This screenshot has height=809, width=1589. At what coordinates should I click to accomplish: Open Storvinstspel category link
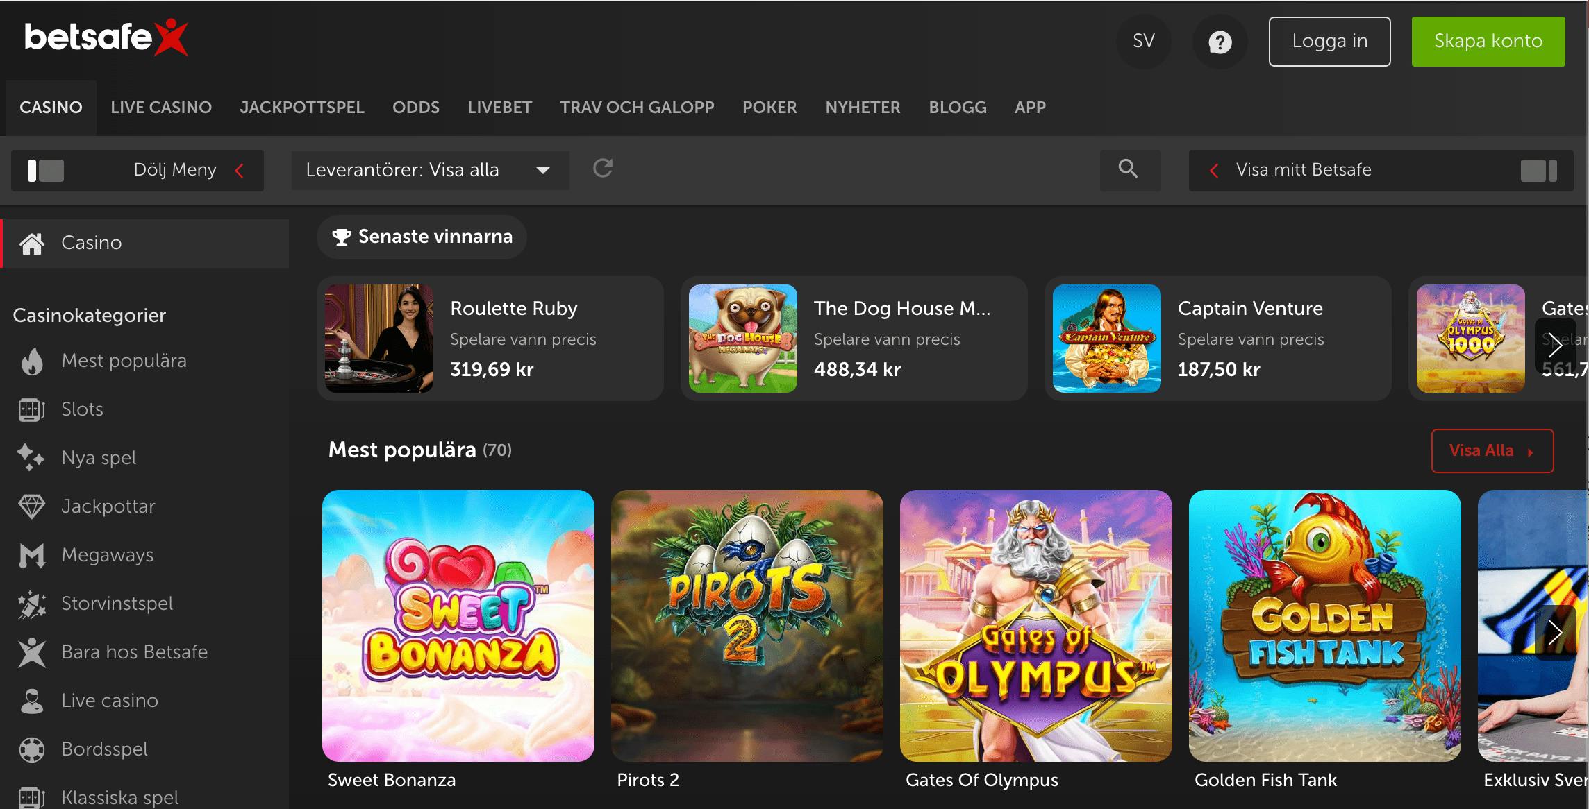117,604
